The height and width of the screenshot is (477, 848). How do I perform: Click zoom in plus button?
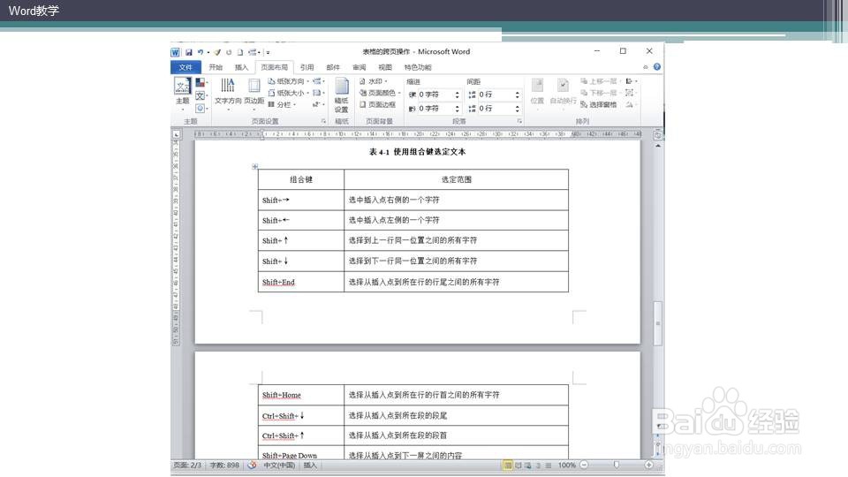click(x=648, y=465)
